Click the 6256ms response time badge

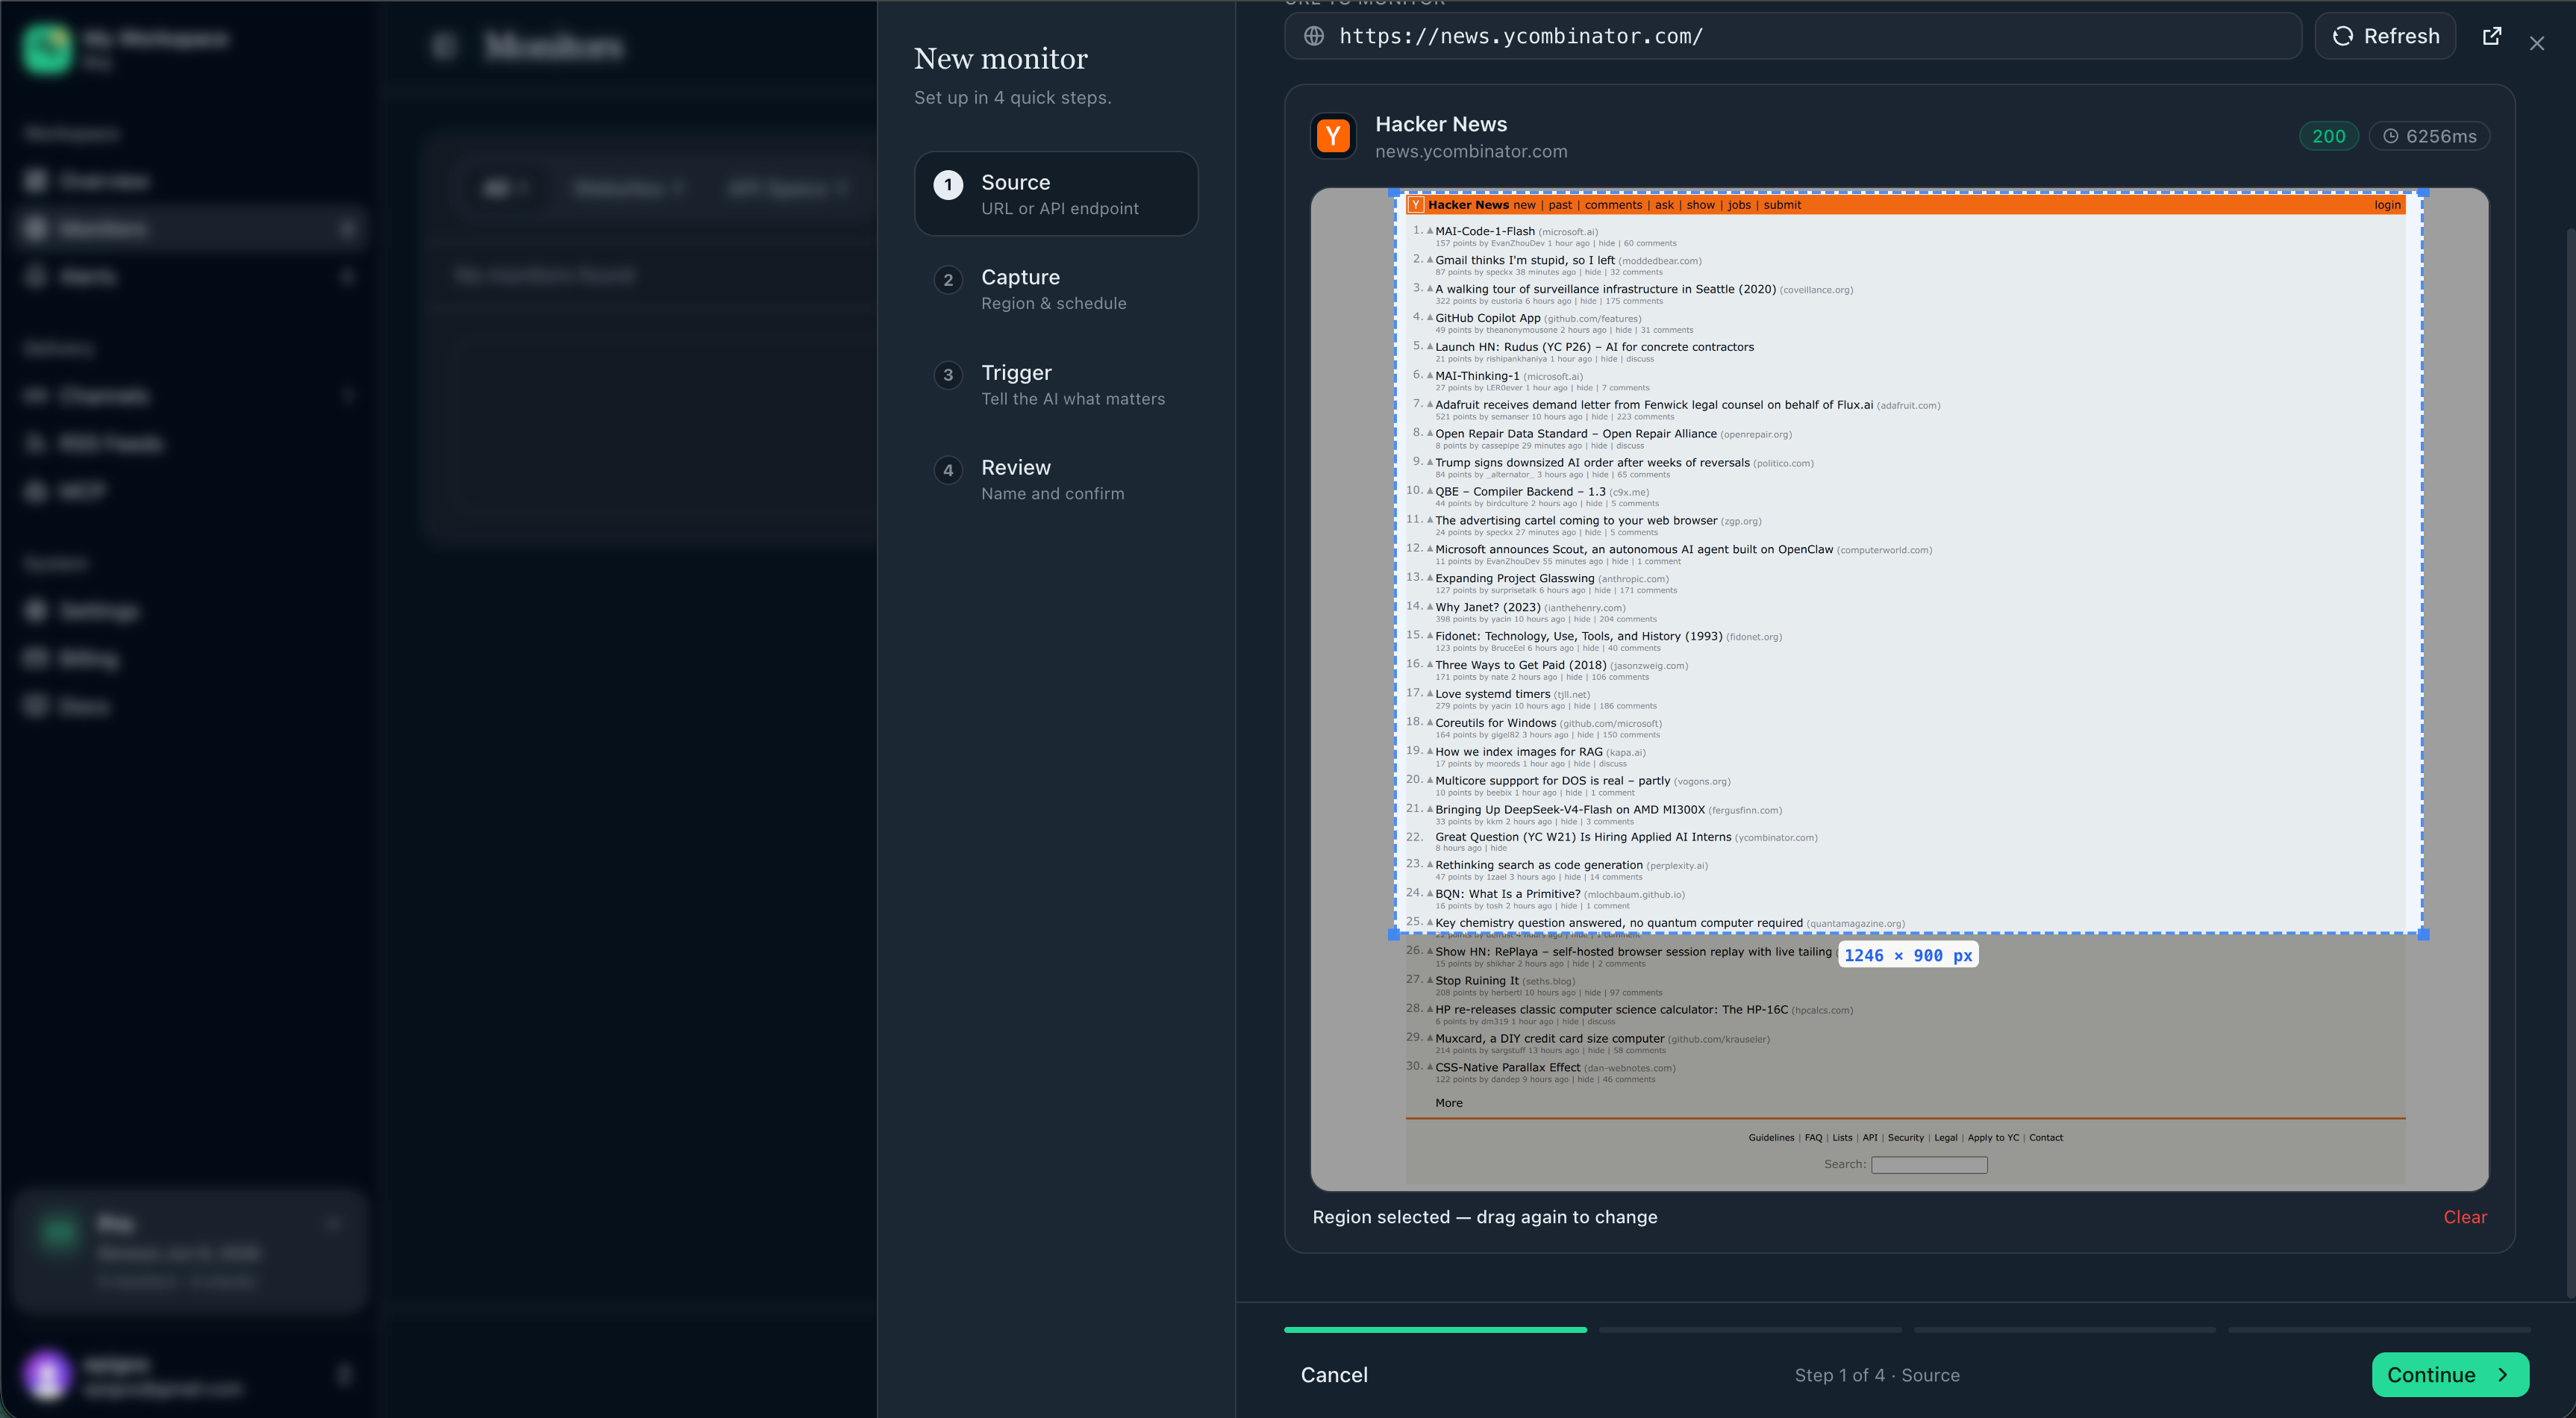click(x=2429, y=136)
